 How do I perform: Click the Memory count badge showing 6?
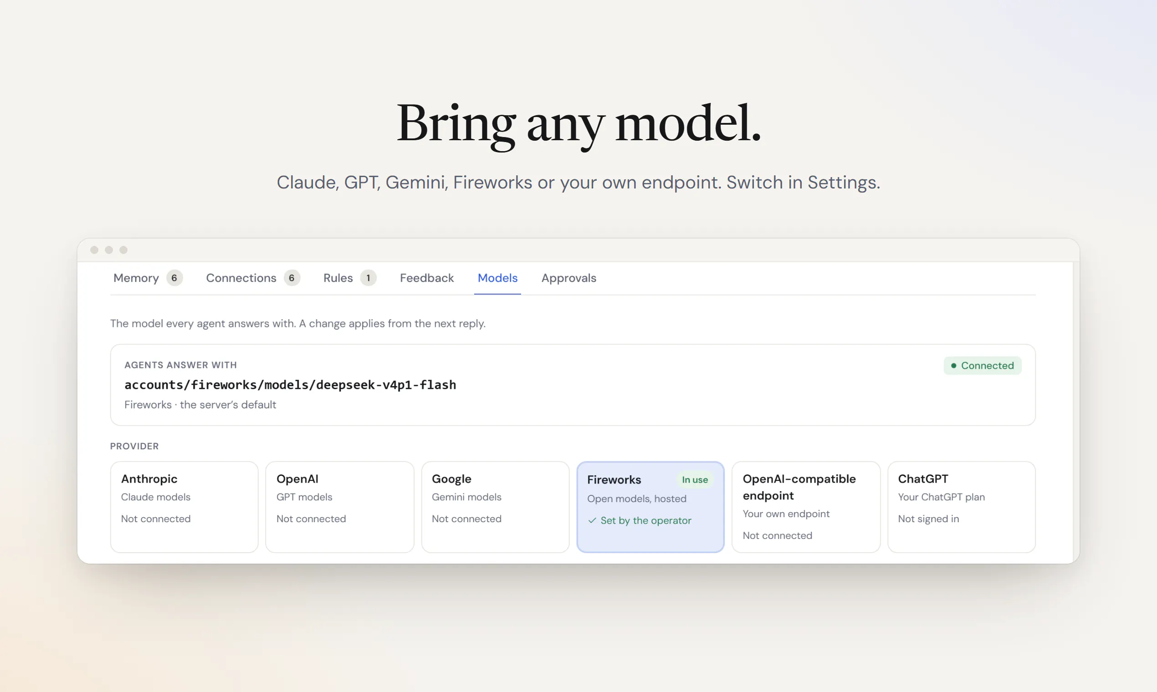174,278
